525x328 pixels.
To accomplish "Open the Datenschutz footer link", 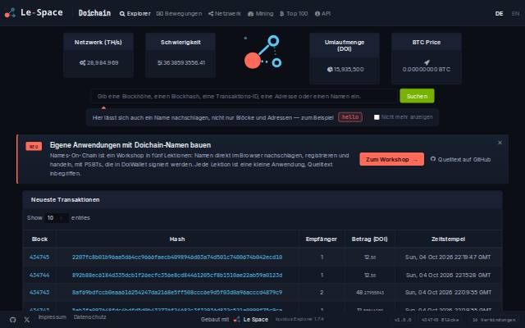I will click(89, 317).
